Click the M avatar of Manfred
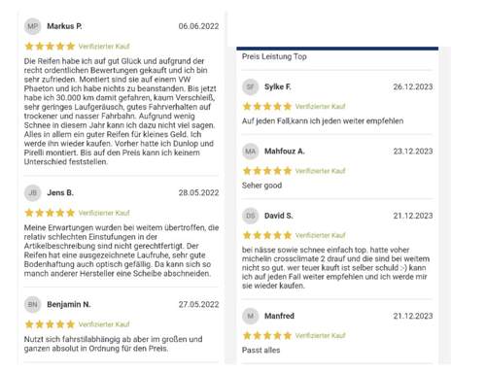The width and height of the screenshot is (486, 373). pyautogui.click(x=251, y=316)
